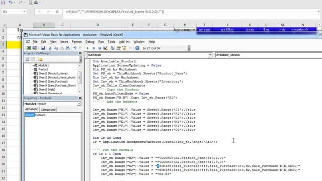
Task: Save the stock.xlsm project via toolbar
Action: (43, 48)
